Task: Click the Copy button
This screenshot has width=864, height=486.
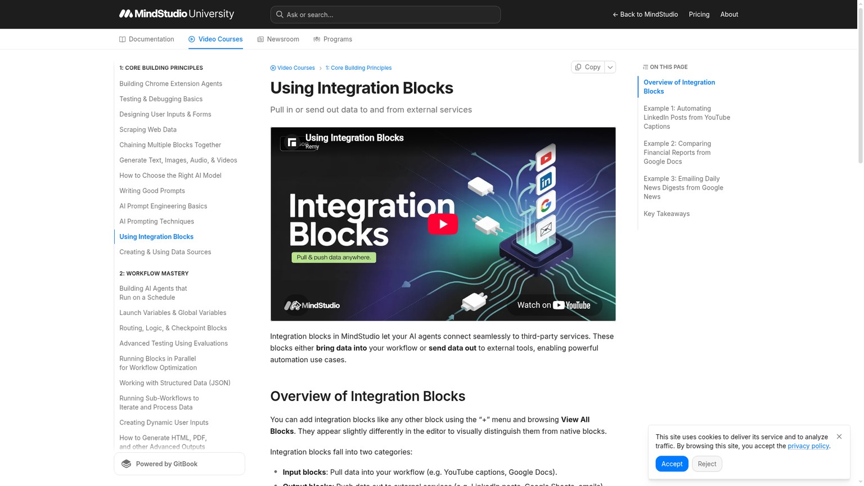Action: click(588, 67)
